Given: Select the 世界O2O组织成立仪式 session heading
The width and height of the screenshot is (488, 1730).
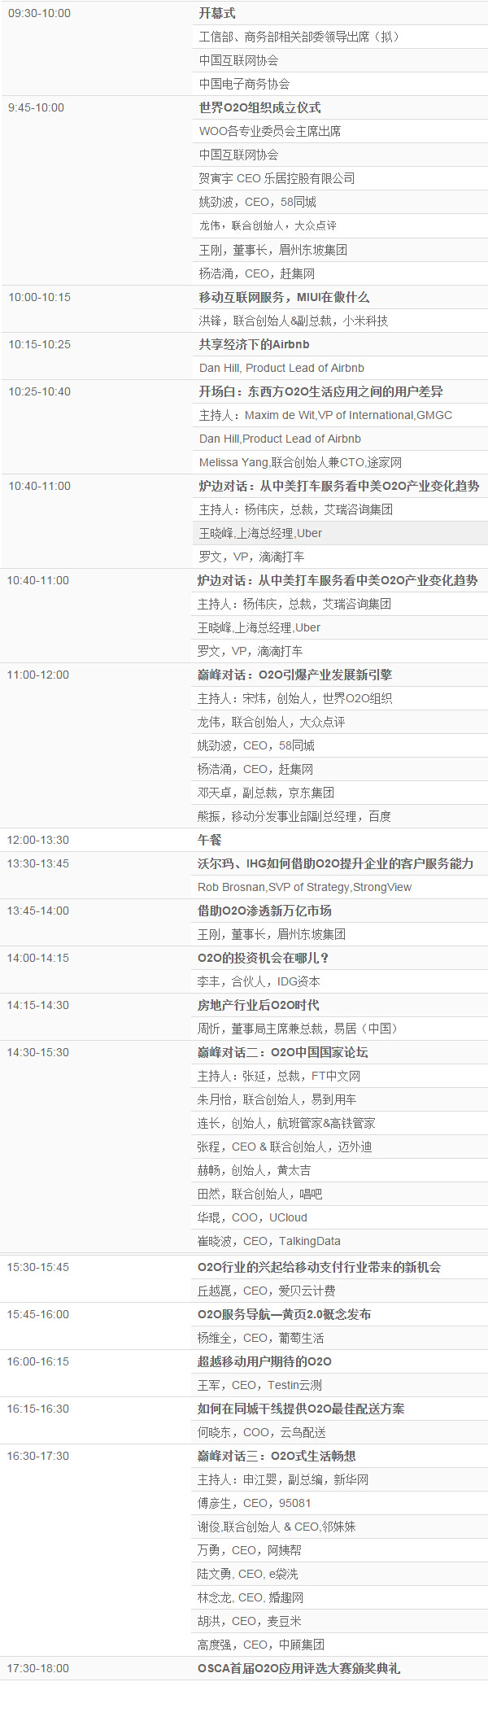Looking at the screenshot, I should tap(259, 107).
